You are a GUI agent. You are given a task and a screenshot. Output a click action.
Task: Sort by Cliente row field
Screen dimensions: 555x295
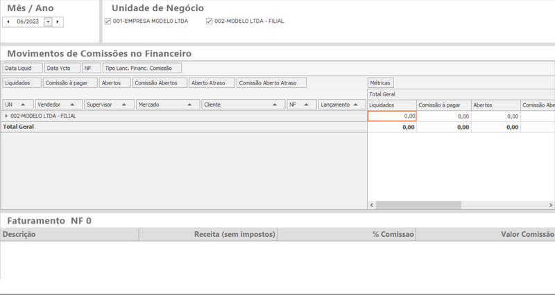click(x=244, y=105)
